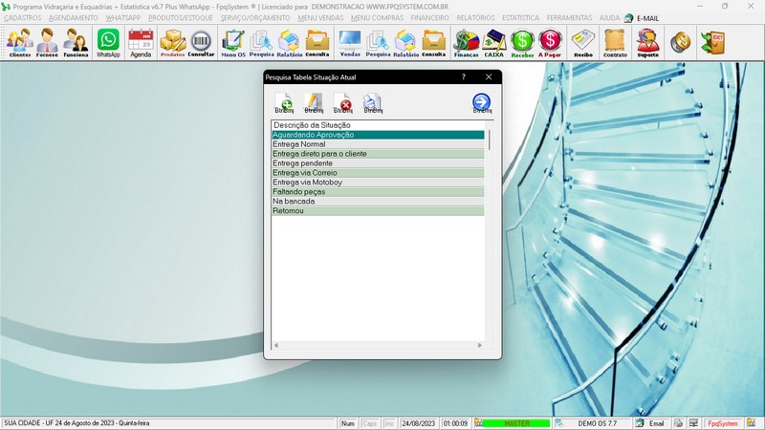The height and width of the screenshot is (430, 765).
Task: Open the Suporte icon
Action: pos(648,43)
